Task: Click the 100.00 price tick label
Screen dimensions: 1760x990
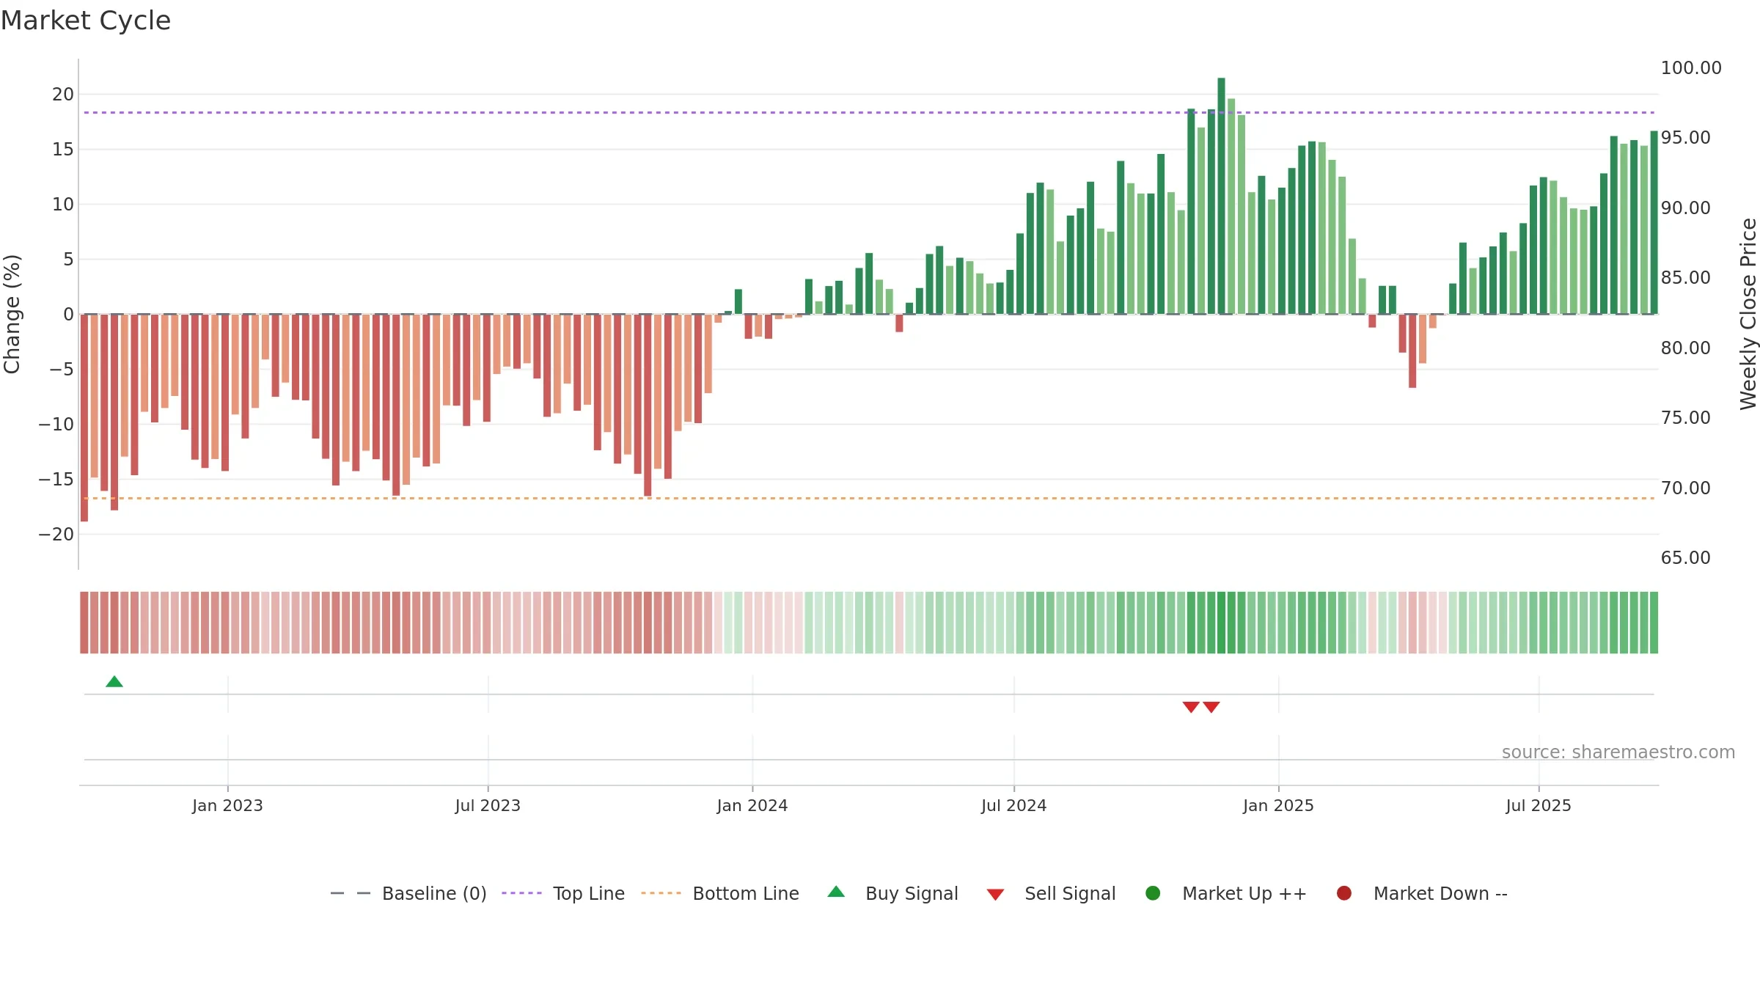Action: click(1691, 68)
